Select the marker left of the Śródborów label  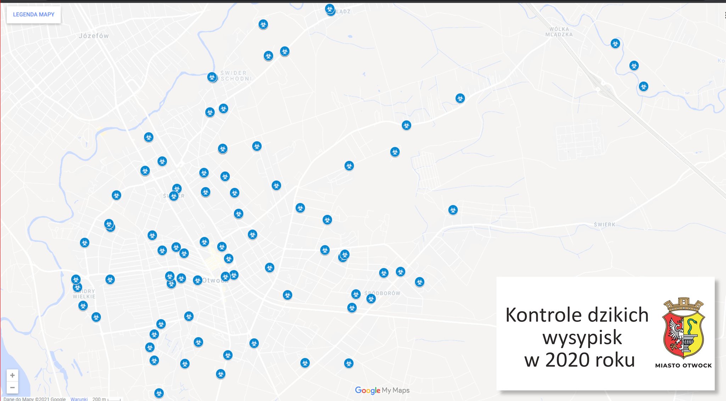pyautogui.click(x=356, y=294)
